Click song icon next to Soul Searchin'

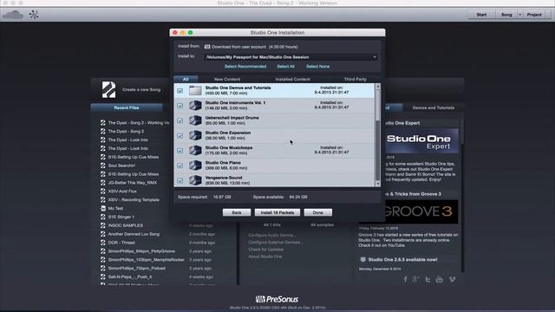103,166
